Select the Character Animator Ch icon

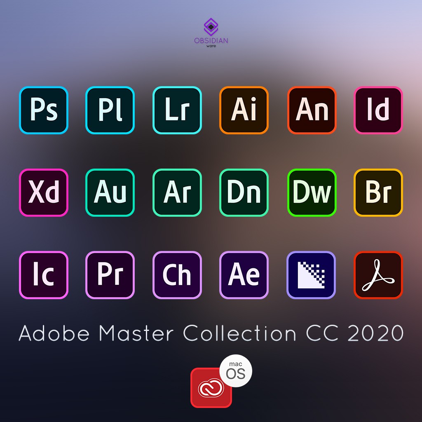coord(177,275)
